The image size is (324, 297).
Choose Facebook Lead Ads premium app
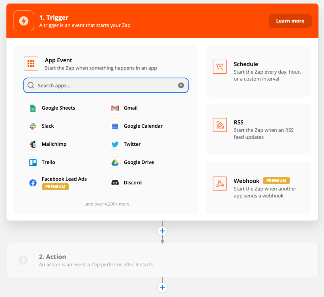64,179
